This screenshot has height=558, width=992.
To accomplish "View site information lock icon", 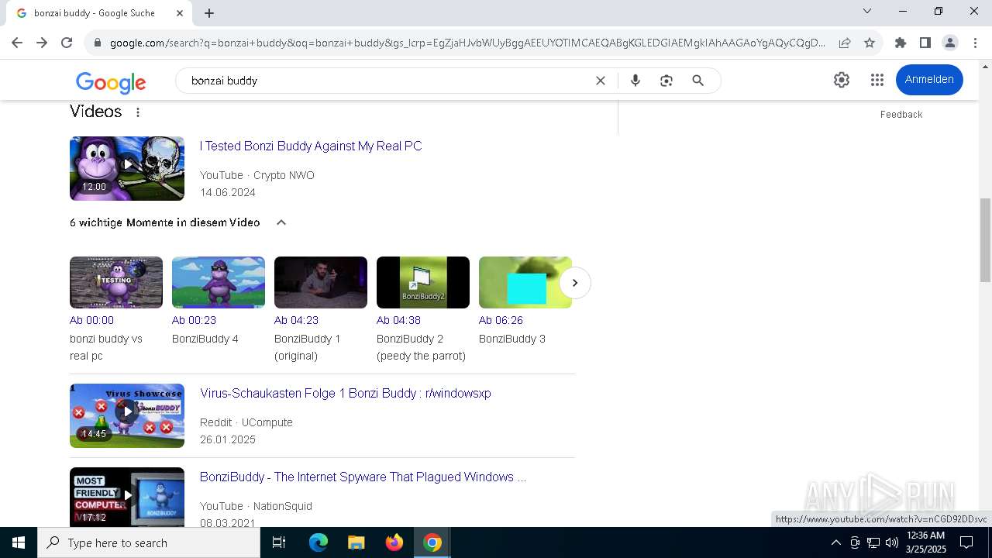I will pos(98,43).
